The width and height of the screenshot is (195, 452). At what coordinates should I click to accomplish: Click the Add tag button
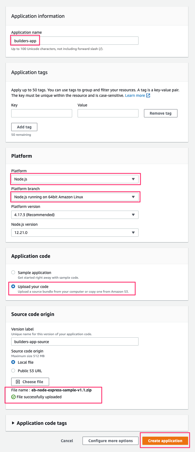tap(24, 127)
